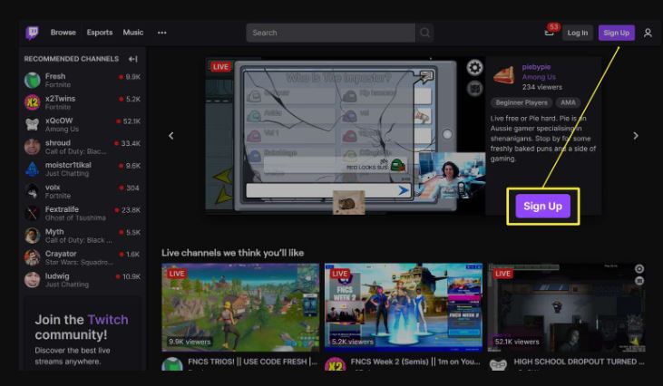The height and width of the screenshot is (386, 663).
Task: Open the 5.2K viewers FNCS Week 2 thumbnail
Action: [404, 307]
